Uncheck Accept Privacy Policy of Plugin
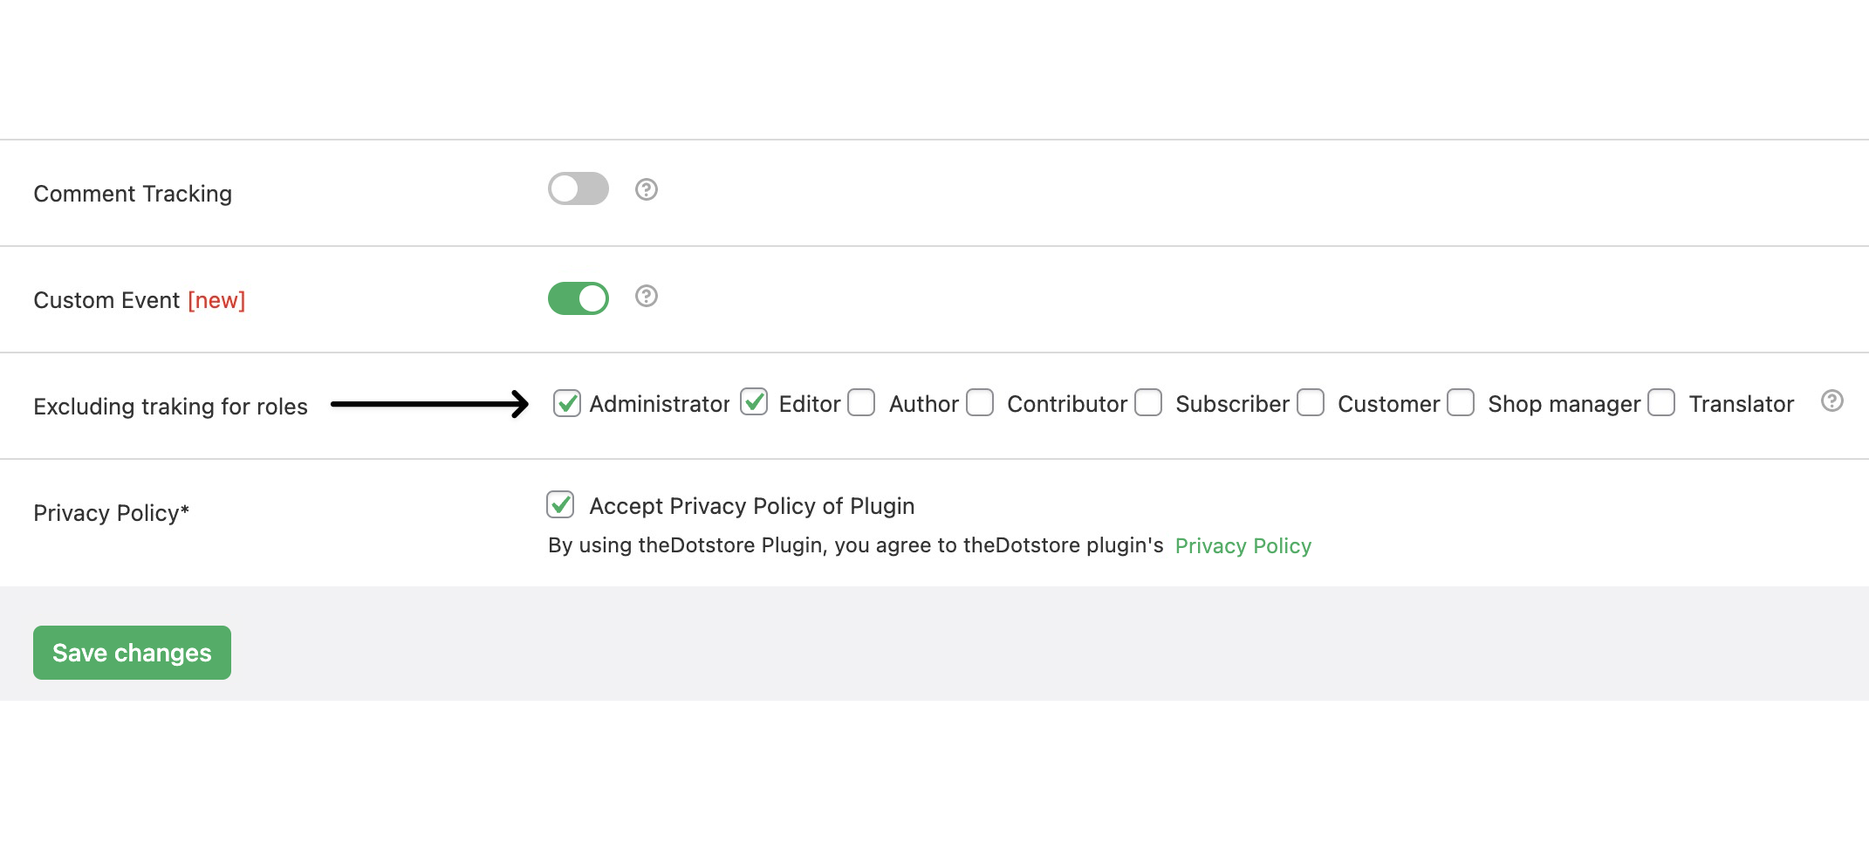Image resolution: width=1869 pixels, height=849 pixels. click(x=560, y=504)
